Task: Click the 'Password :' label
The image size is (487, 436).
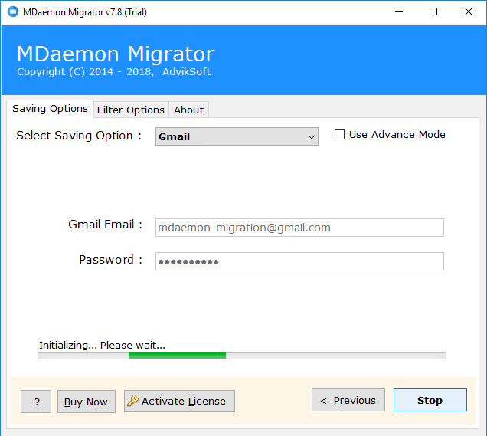Action: click(110, 260)
